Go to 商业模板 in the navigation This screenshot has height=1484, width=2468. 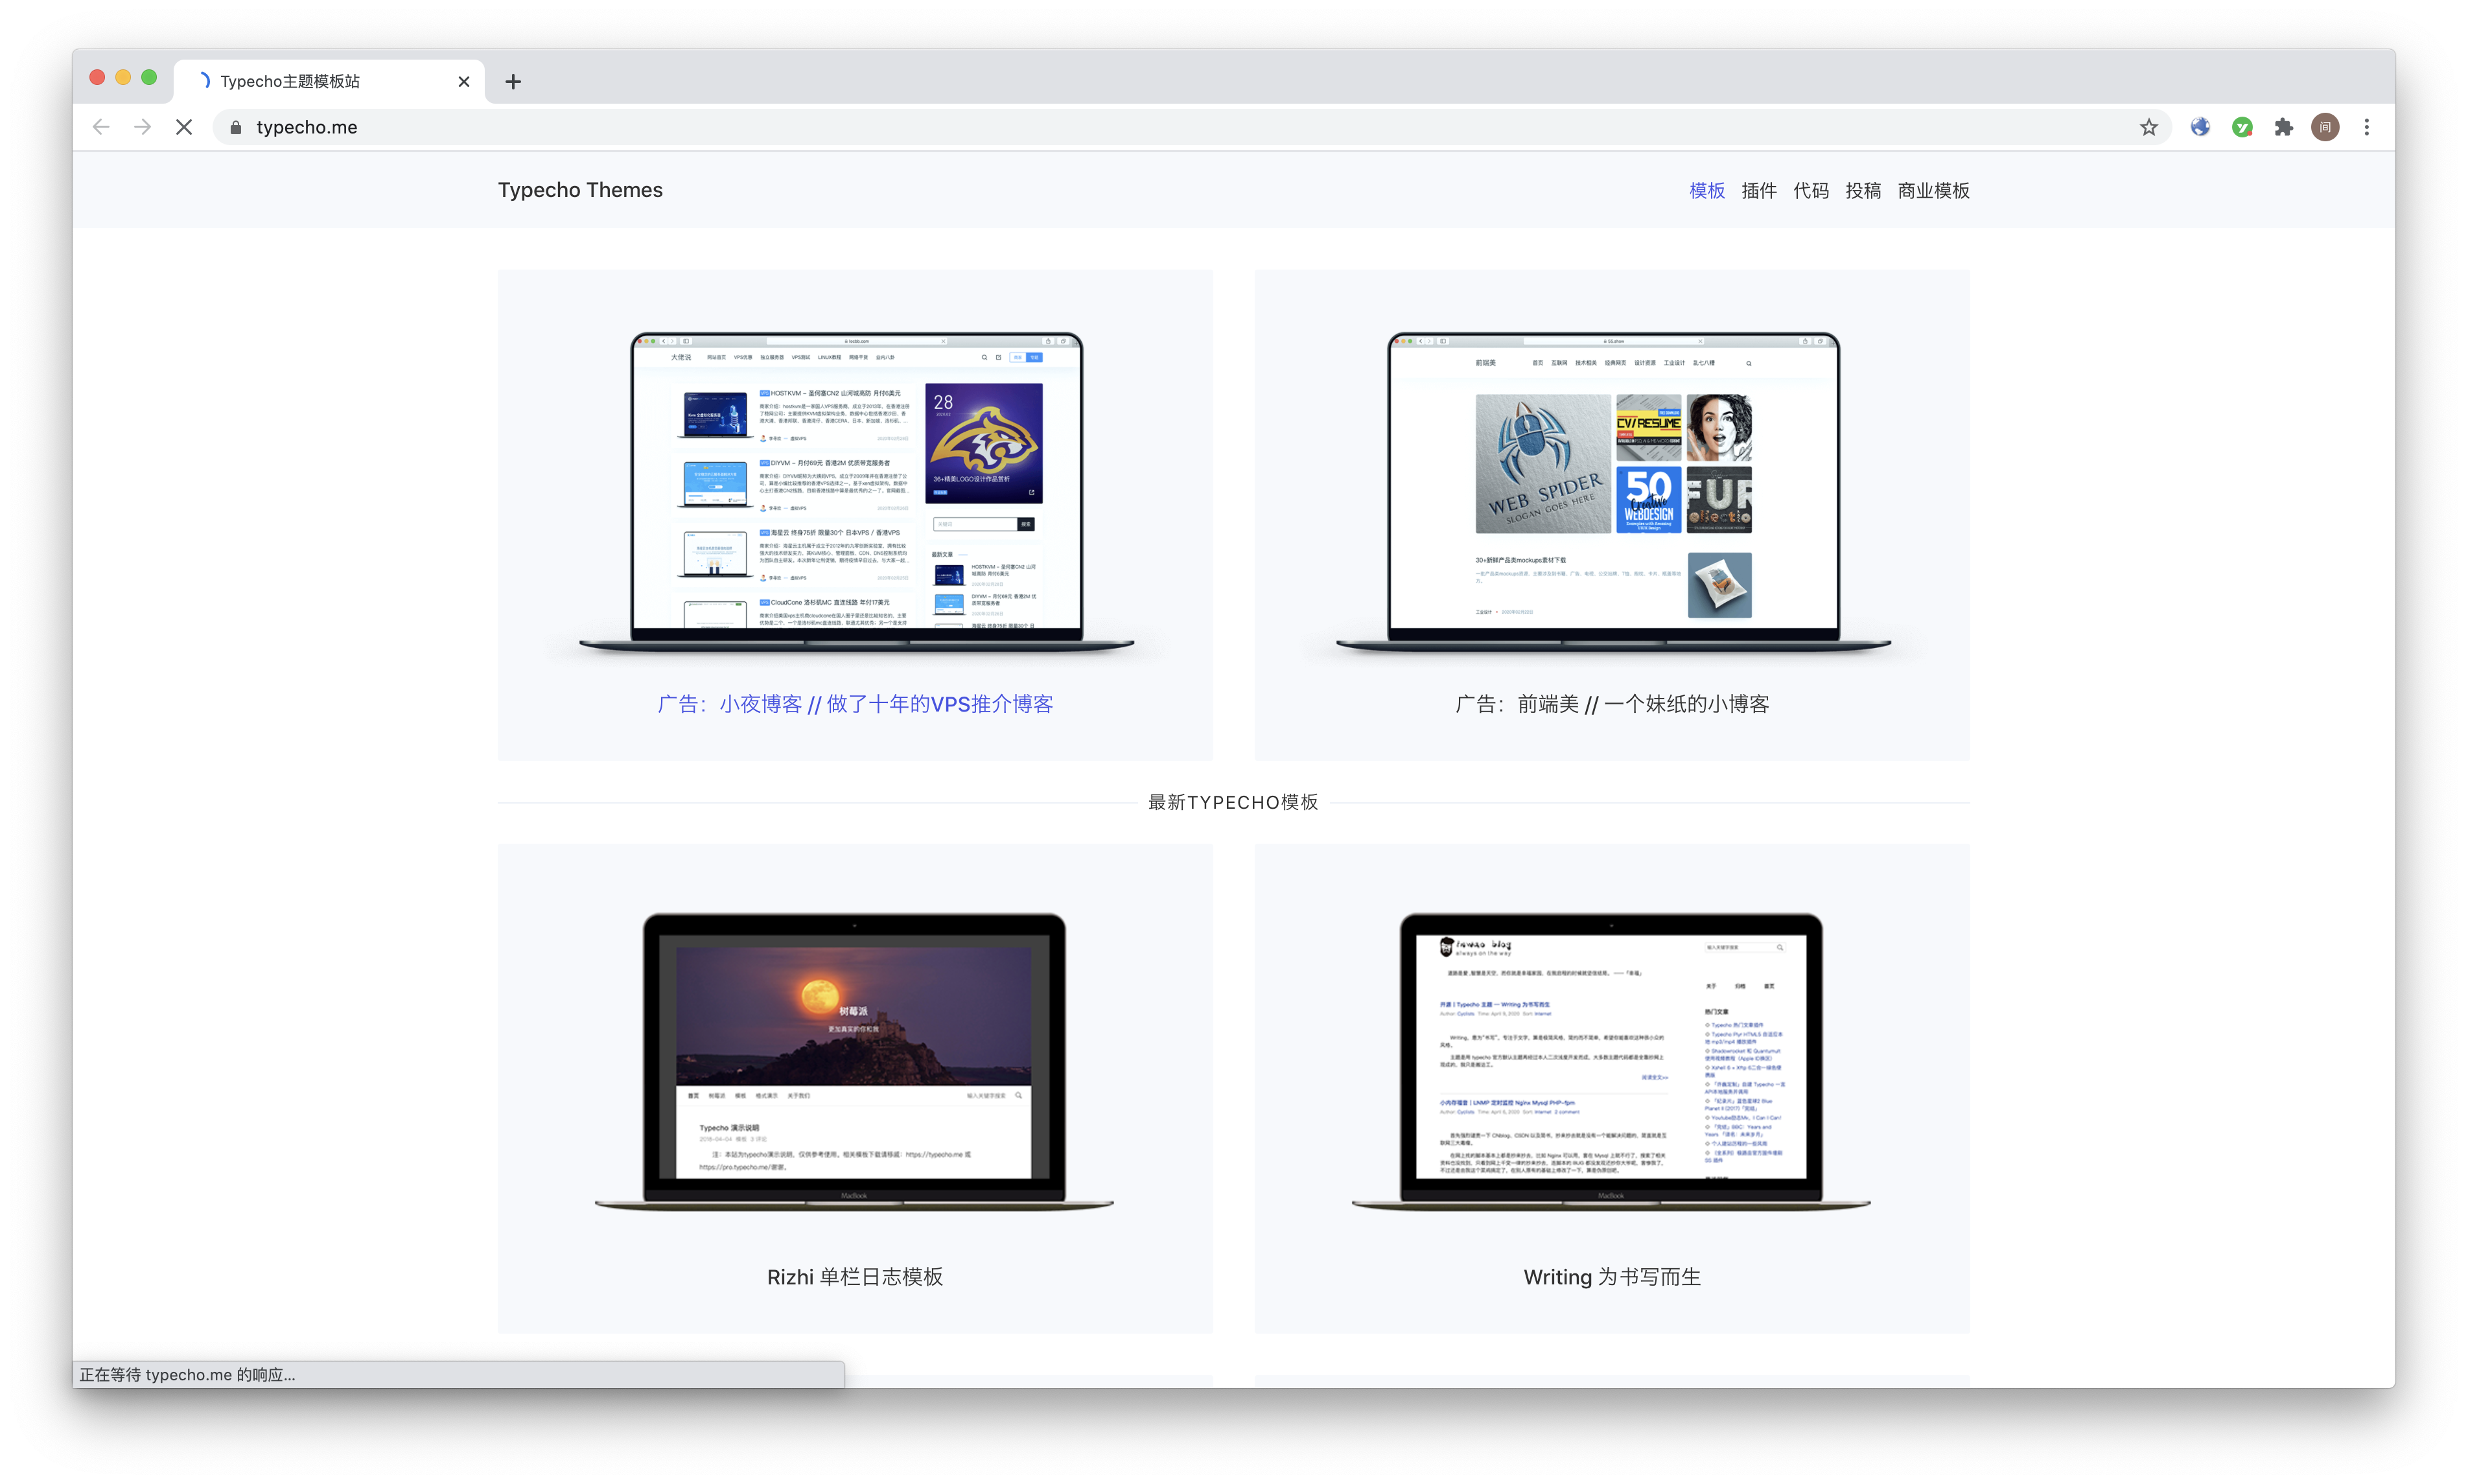click(1934, 190)
